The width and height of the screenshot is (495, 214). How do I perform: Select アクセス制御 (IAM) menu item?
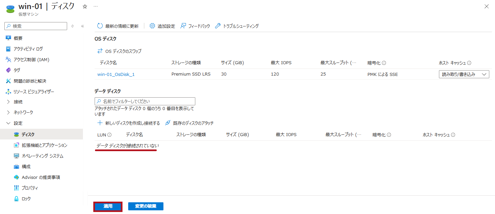point(32,60)
